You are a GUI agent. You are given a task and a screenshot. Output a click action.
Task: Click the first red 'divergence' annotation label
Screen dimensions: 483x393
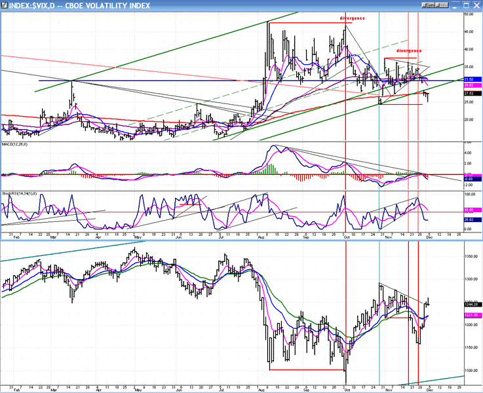(x=352, y=18)
